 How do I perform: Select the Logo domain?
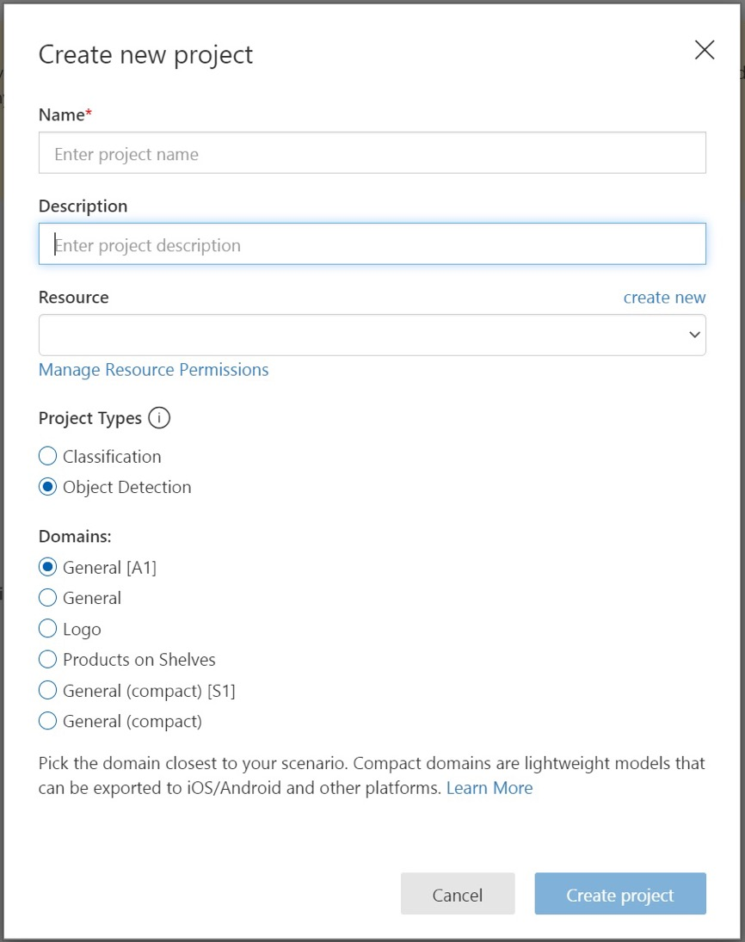point(47,628)
